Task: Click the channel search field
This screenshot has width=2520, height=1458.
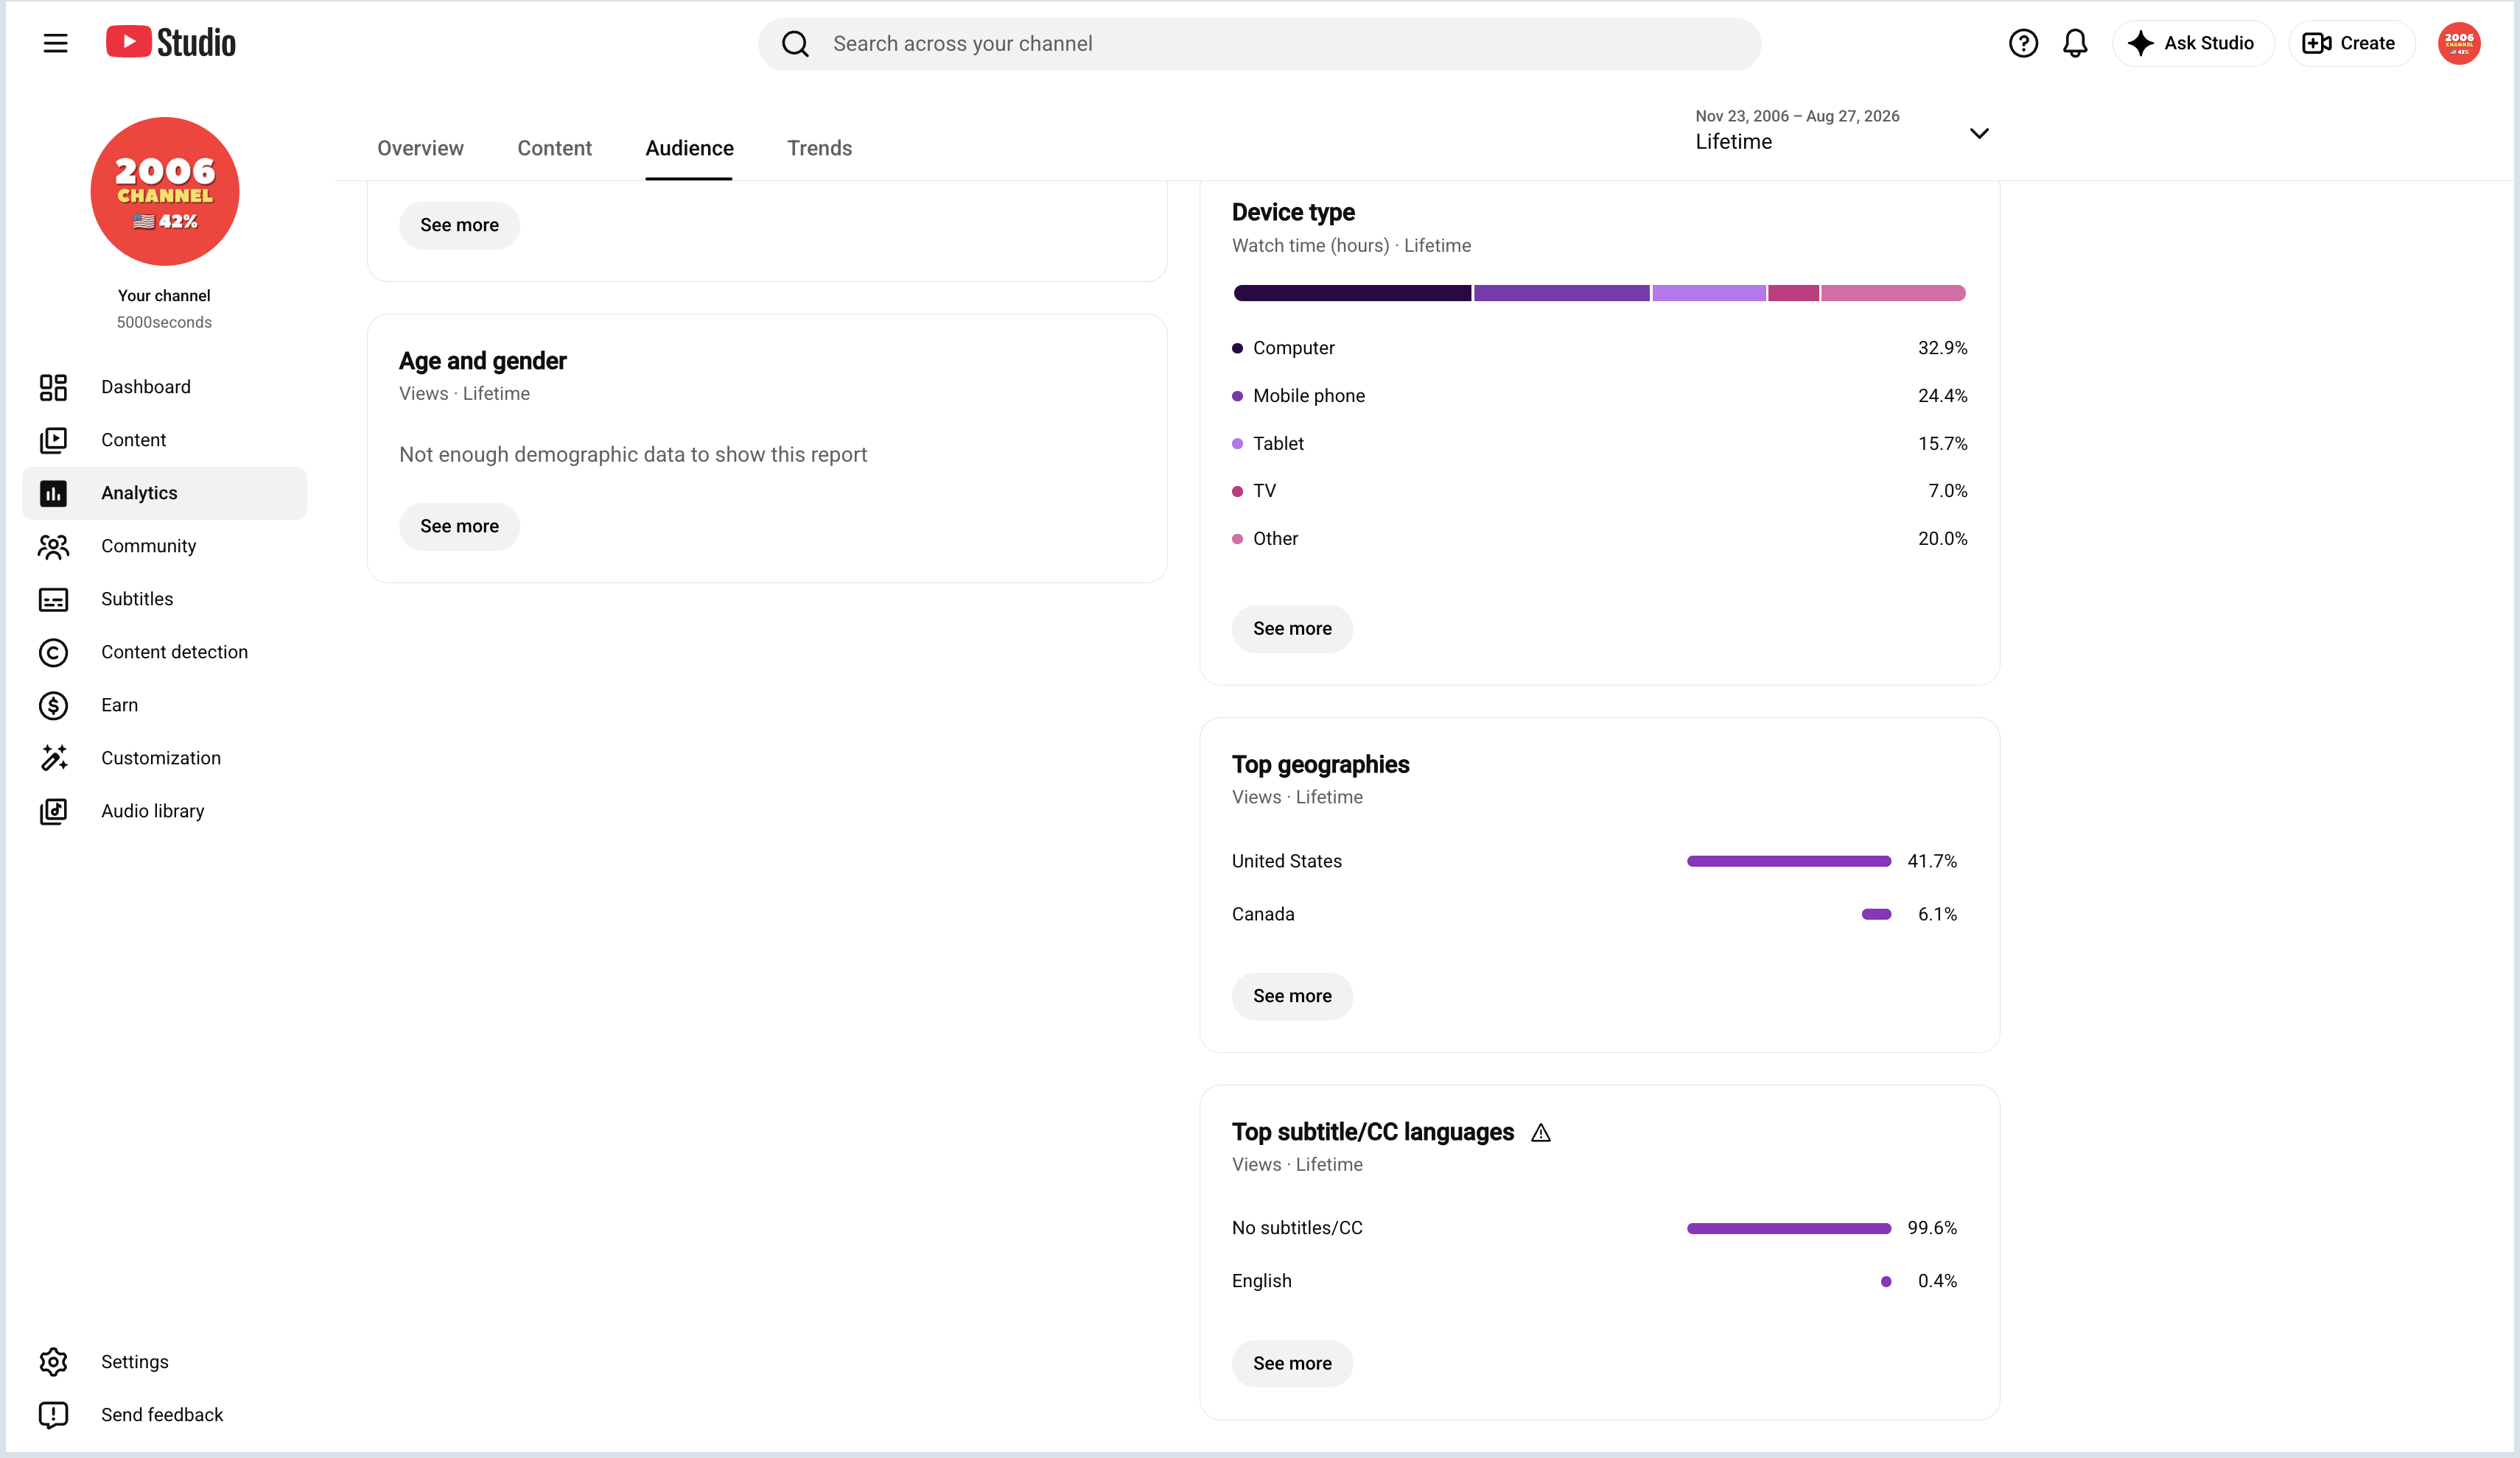Action: point(1259,43)
